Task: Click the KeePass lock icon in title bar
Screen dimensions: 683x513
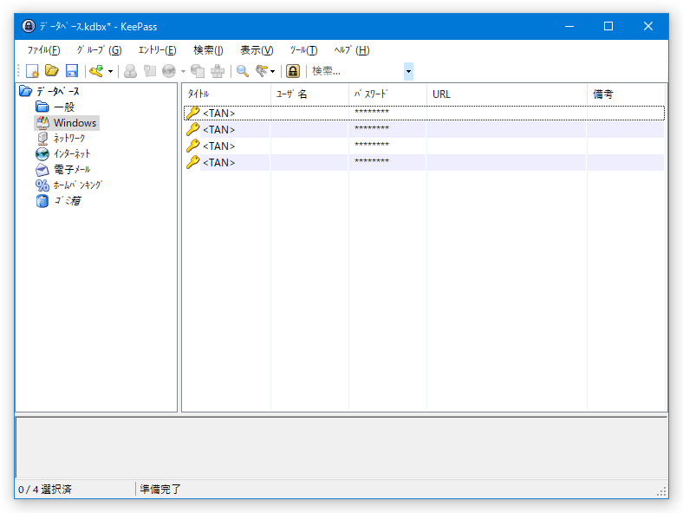Action: [29, 26]
